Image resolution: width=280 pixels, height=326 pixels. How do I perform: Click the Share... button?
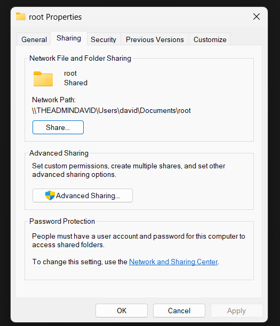(58, 127)
